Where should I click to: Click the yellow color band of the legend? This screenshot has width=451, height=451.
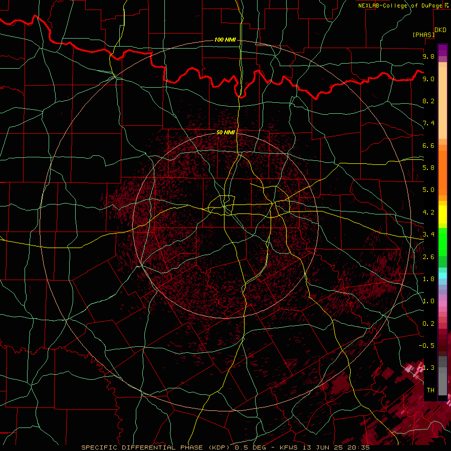tap(442, 214)
